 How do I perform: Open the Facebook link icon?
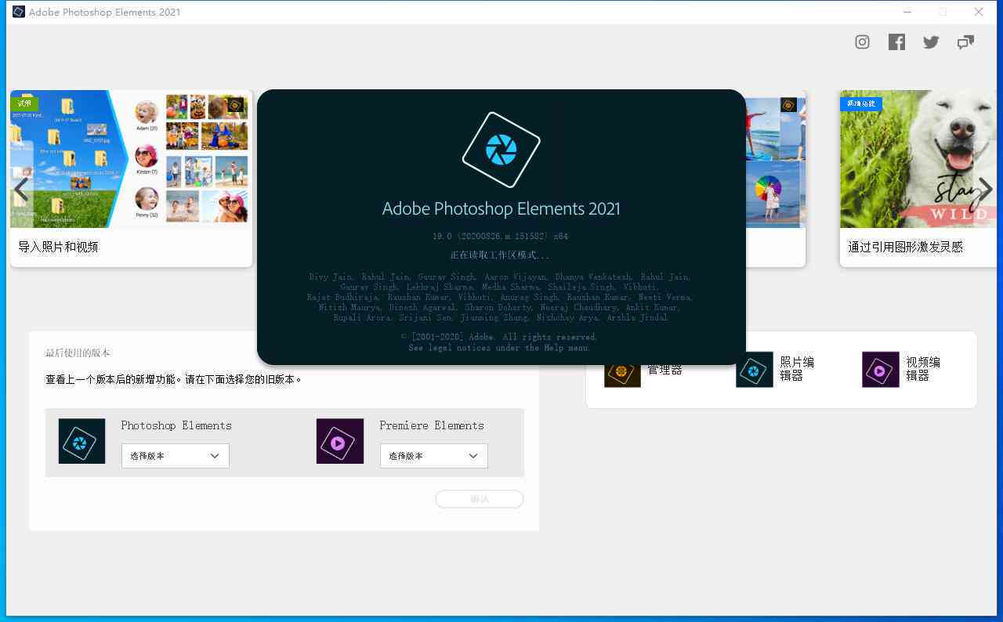[896, 42]
